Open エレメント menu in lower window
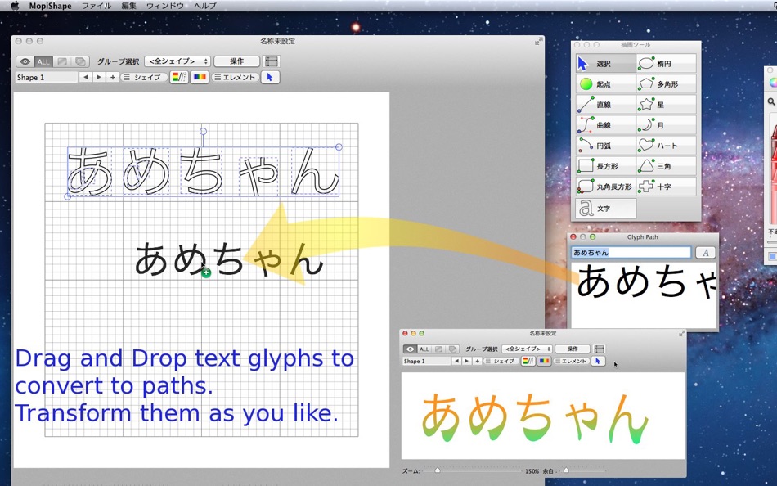 point(571,361)
